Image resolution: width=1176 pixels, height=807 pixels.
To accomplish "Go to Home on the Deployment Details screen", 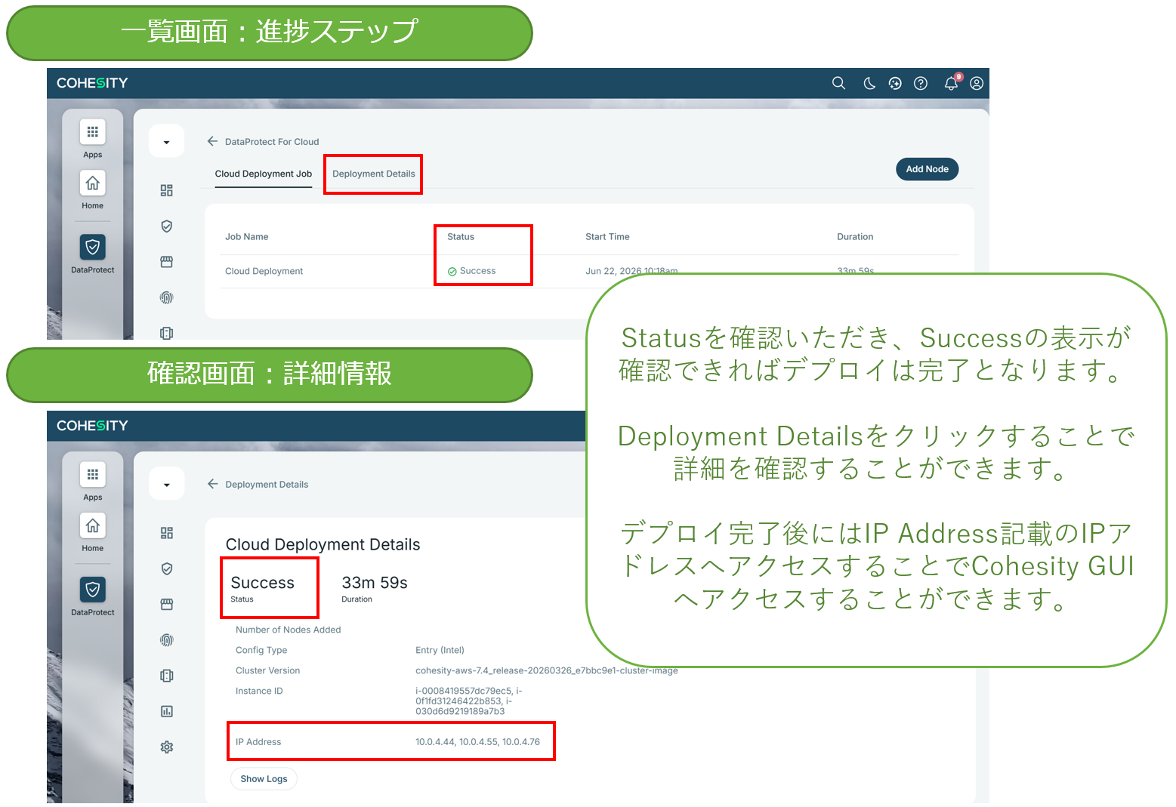I will 93,533.
